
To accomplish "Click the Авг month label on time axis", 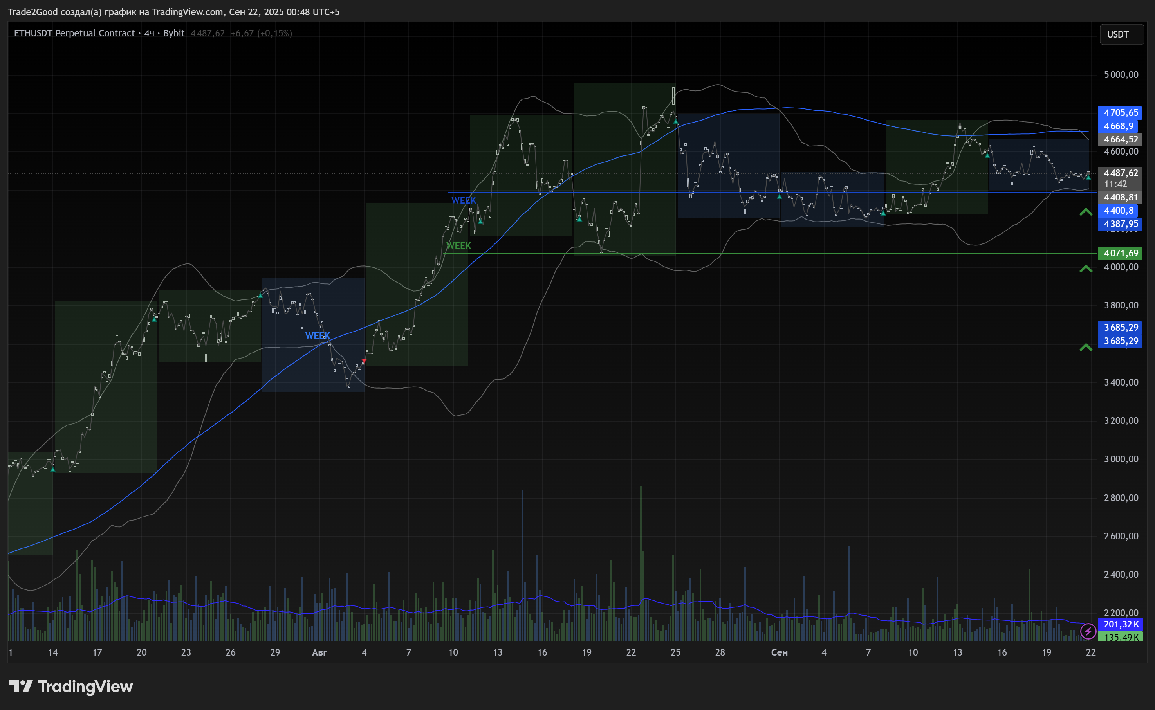I will (x=319, y=652).
